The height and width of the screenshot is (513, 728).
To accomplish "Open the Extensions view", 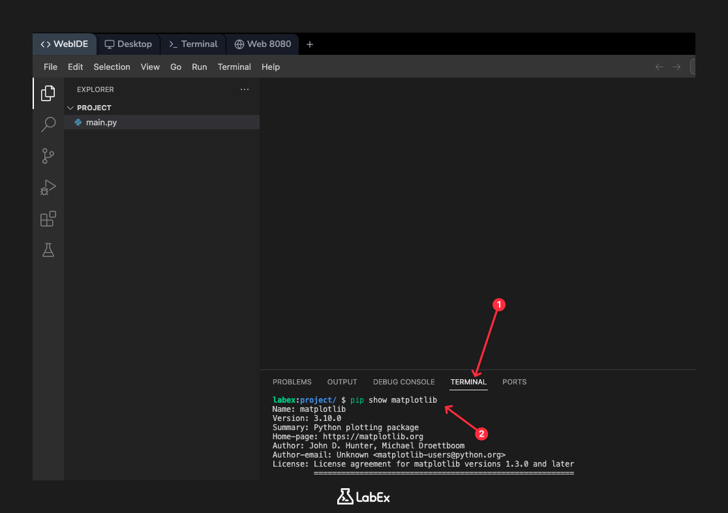I will pyautogui.click(x=48, y=219).
